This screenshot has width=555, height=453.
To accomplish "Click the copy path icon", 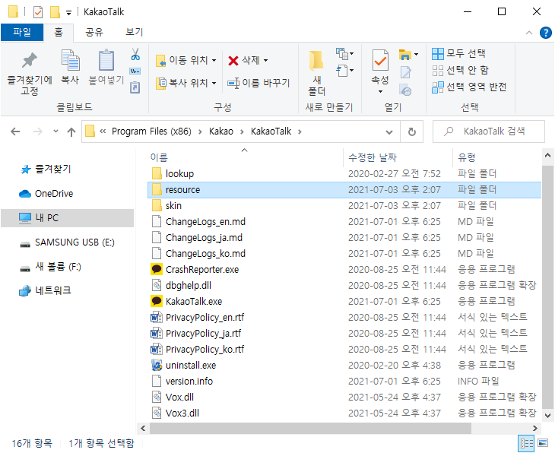I will (135, 71).
